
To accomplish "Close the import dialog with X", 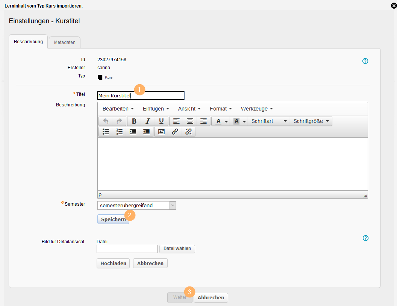I will (394, 5).
